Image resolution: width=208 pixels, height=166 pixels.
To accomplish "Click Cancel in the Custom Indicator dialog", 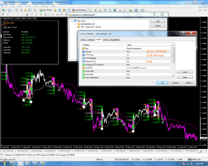I will 175,82.
